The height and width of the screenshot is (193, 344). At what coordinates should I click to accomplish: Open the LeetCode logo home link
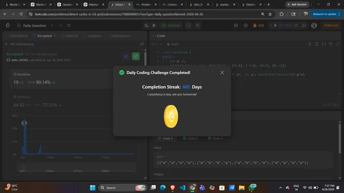8,25
